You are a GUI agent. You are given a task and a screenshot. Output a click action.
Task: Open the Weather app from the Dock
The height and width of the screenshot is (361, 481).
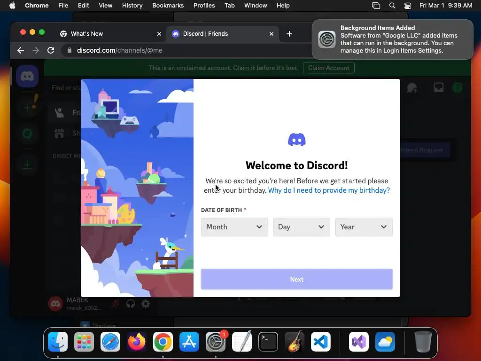385,342
